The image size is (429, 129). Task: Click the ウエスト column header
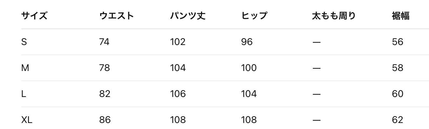116,16
